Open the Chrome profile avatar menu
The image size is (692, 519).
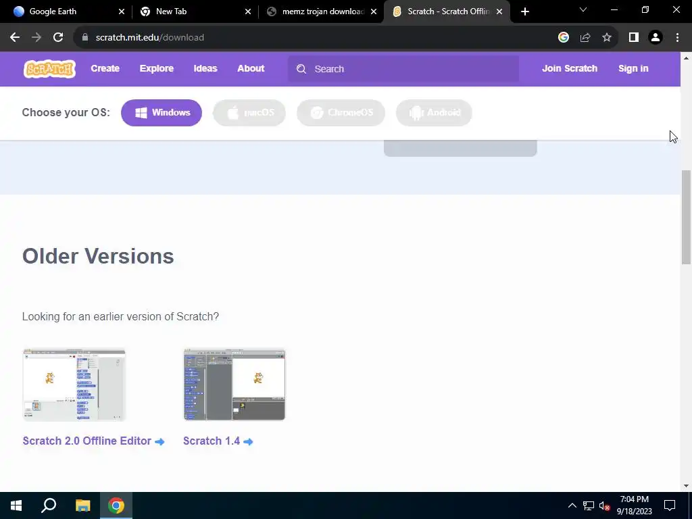click(x=656, y=38)
